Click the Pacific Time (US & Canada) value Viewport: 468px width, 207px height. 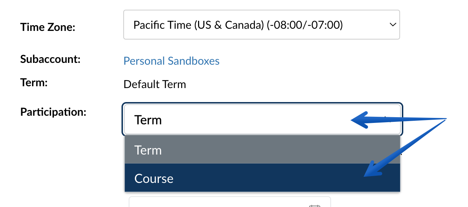238,25
